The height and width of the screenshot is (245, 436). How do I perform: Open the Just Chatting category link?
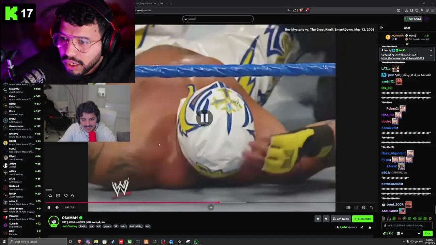(69, 226)
